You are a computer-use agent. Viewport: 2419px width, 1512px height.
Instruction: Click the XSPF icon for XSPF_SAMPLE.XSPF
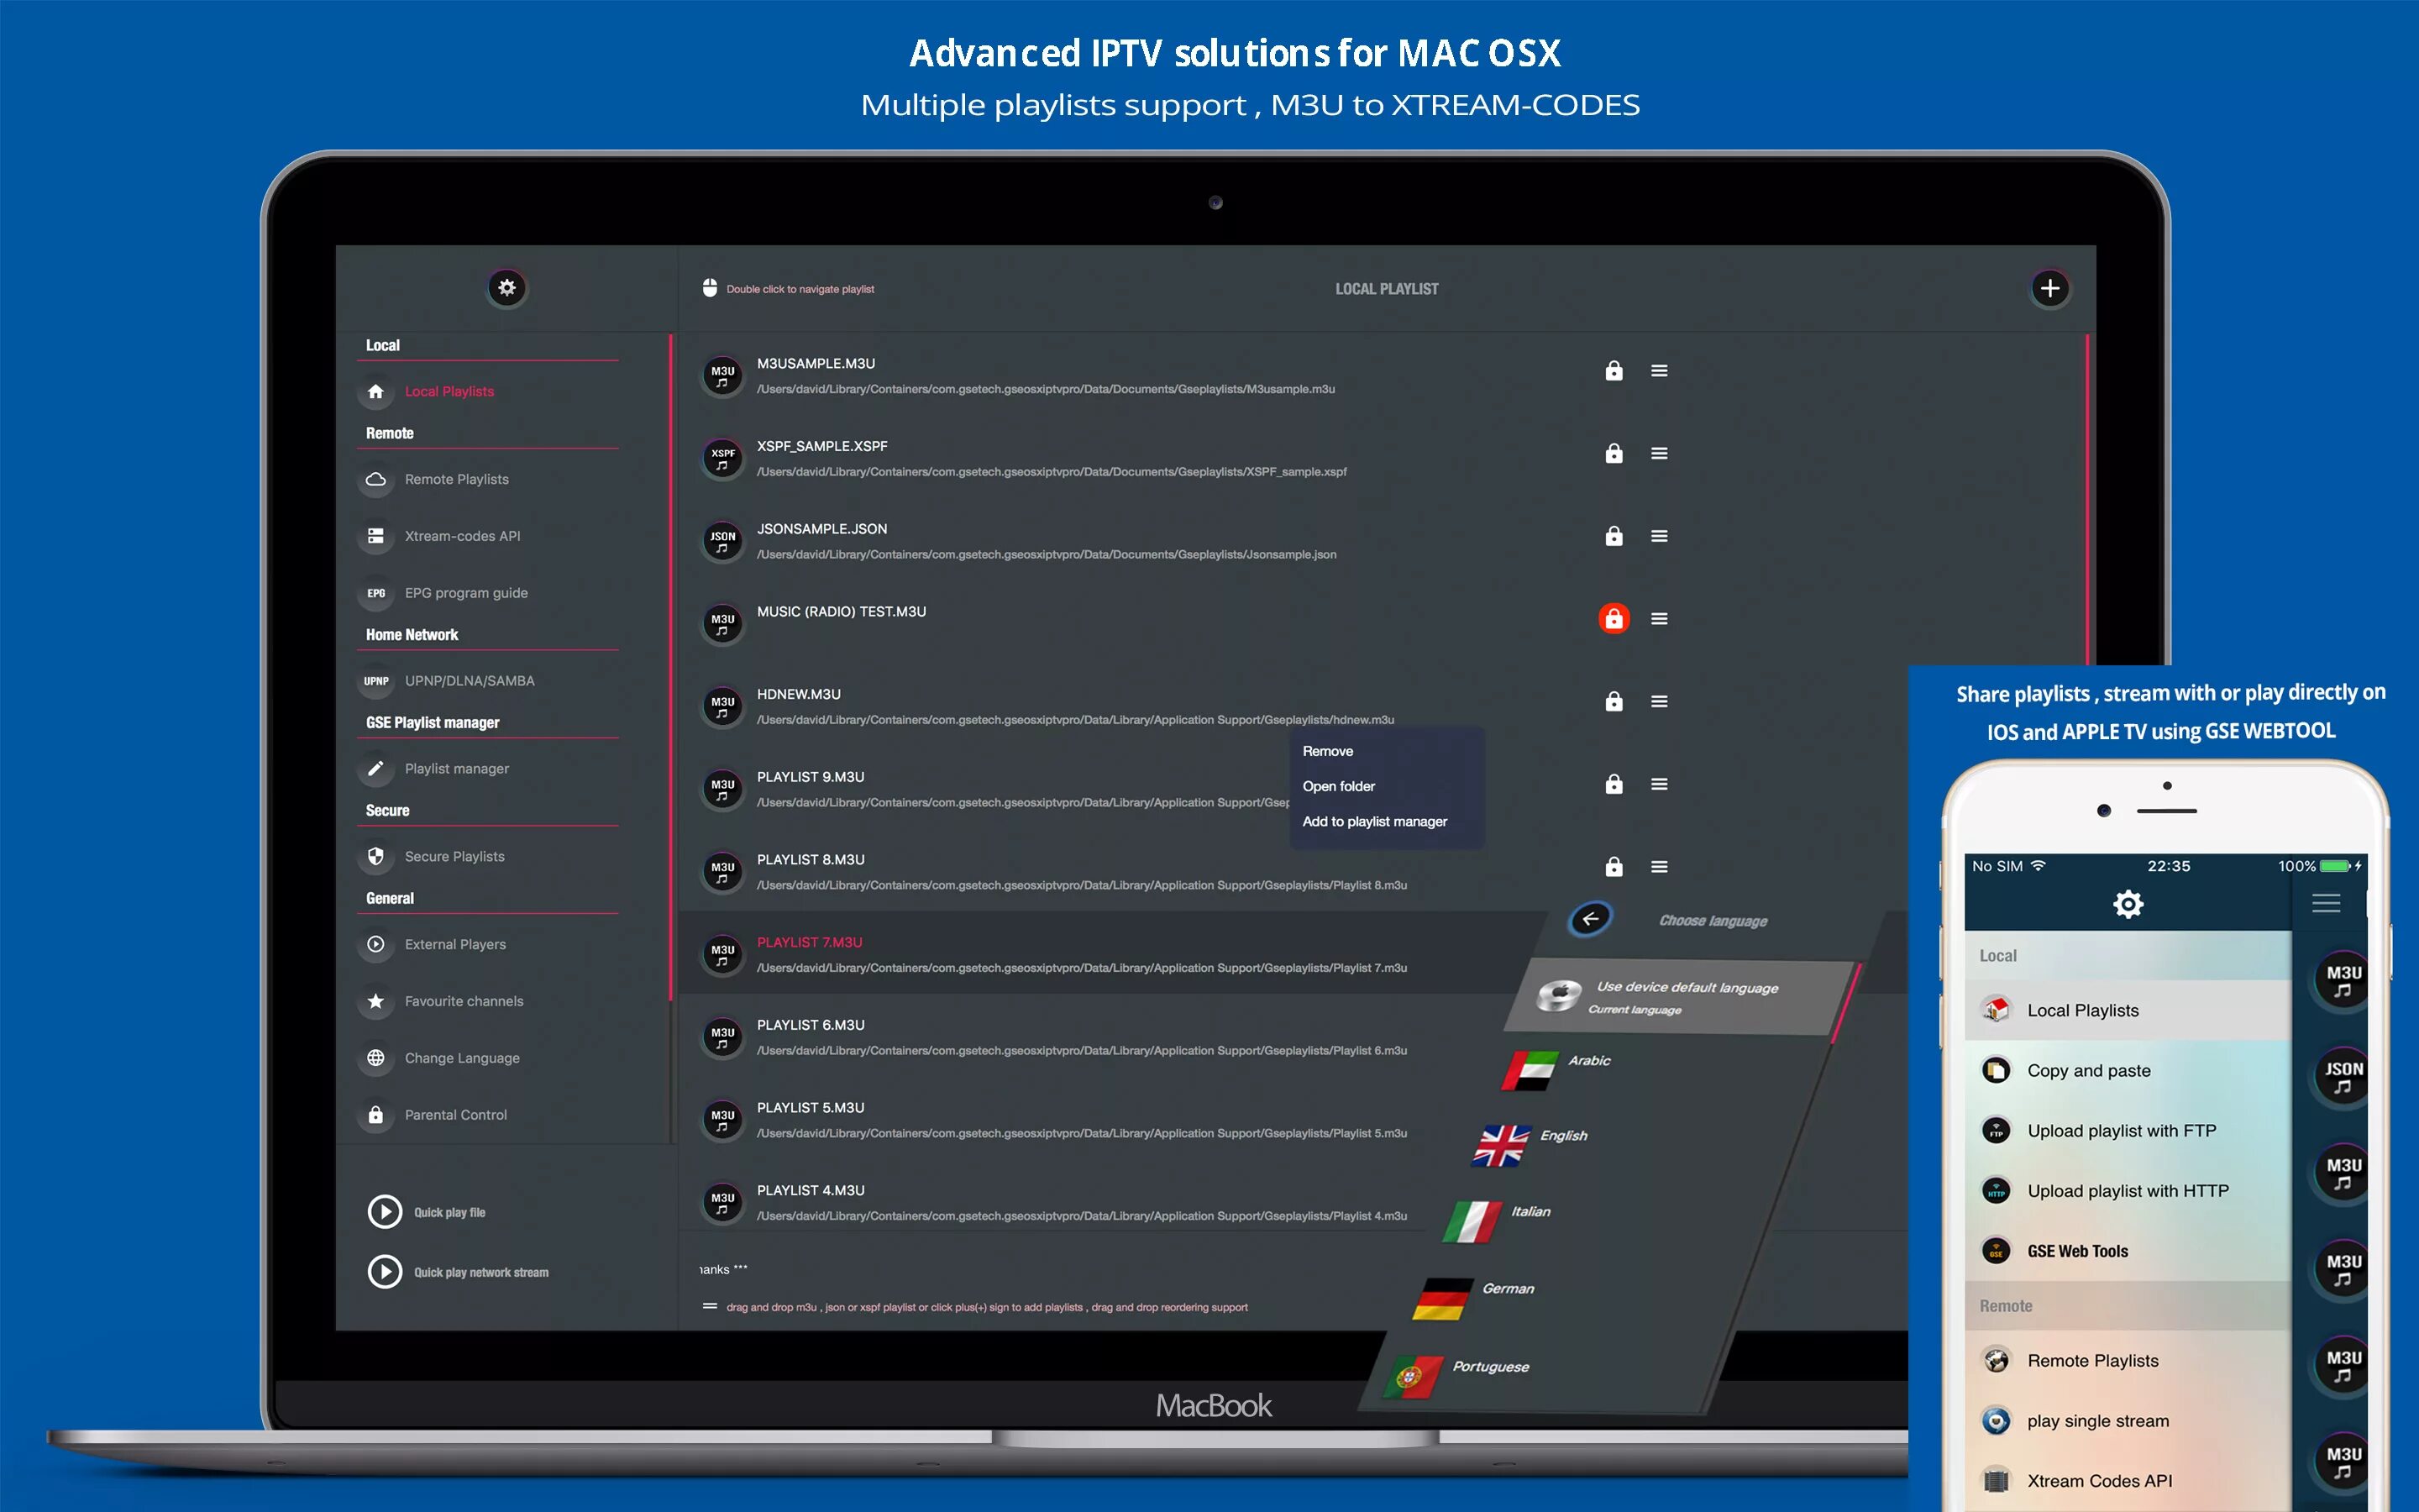click(x=721, y=453)
